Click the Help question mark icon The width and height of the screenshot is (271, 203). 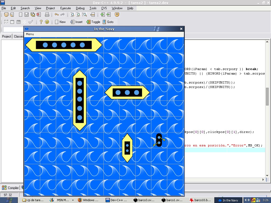click(x=41, y=22)
